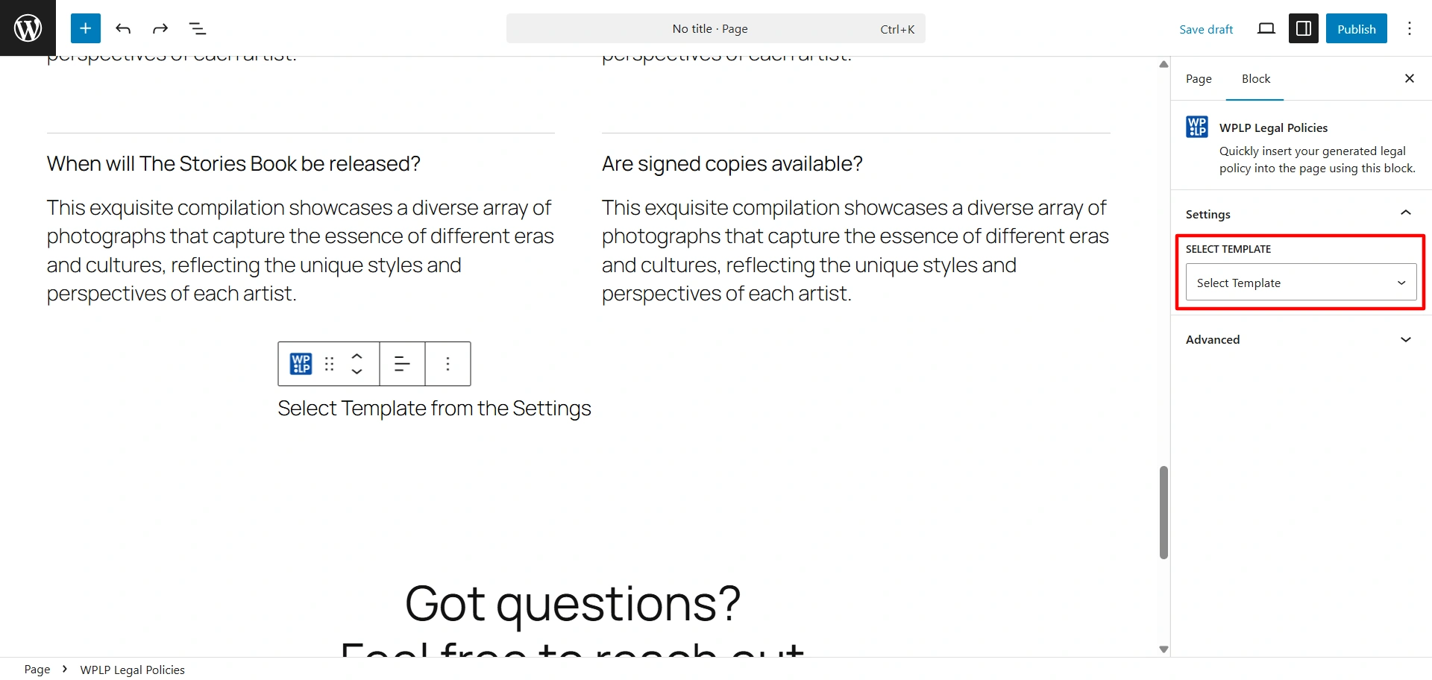This screenshot has height=680, width=1432.
Task: Open the block options three-dot menu
Action: tap(447, 364)
